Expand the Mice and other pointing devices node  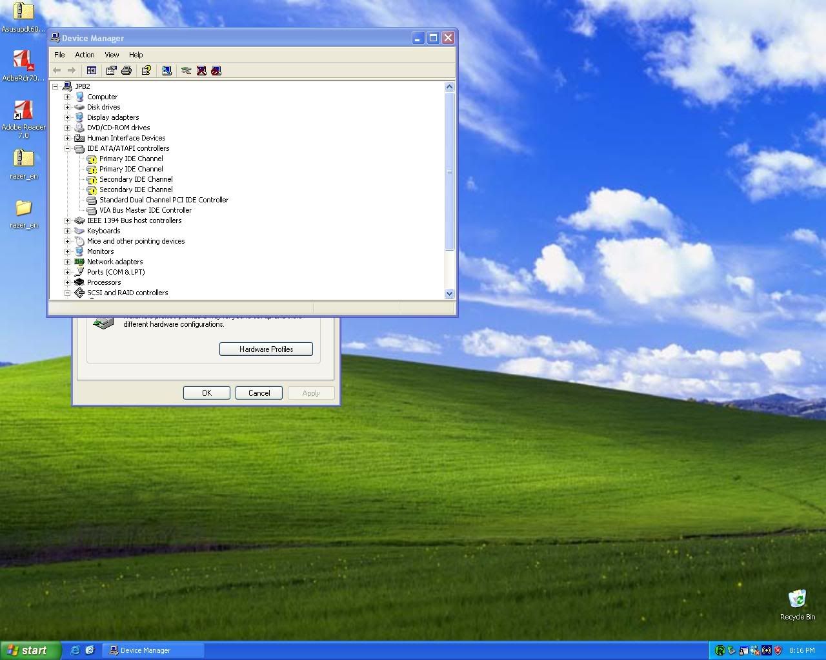pyautogui.click(x=67, y=241)
